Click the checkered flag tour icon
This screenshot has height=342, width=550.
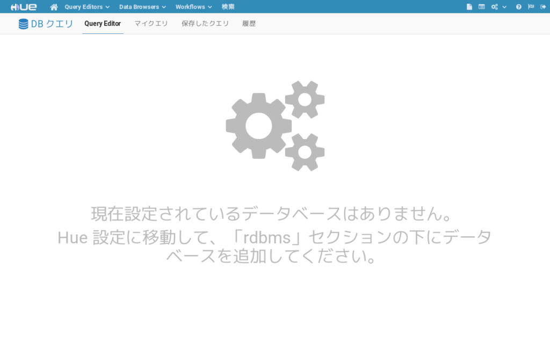coord(531,6)
